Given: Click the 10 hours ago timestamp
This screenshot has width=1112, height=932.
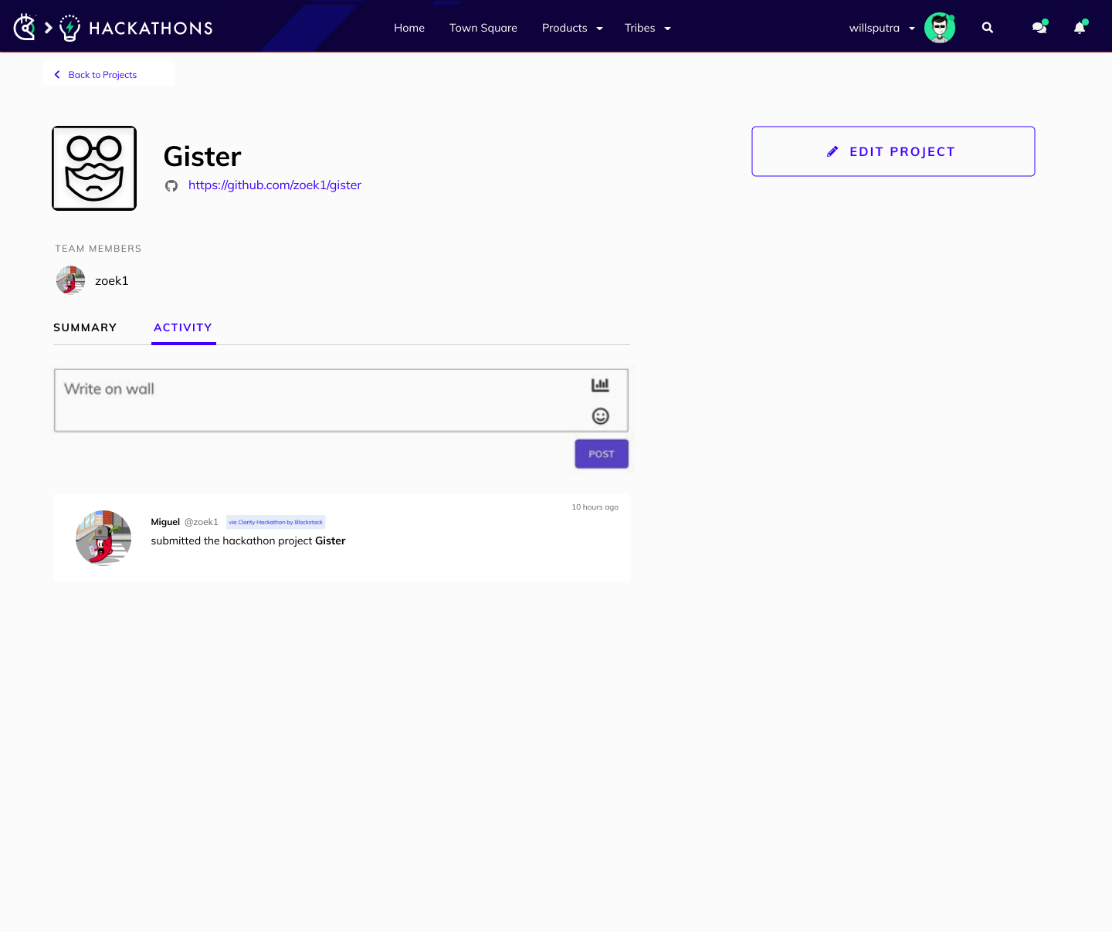Looking at the screenshot, I should [x=595, y=507].
